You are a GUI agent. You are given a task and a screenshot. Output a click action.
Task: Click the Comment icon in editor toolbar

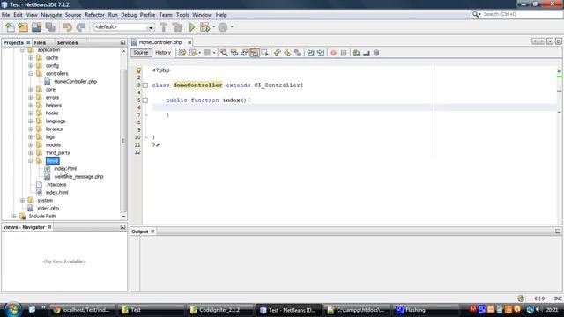[x=356, y=53]
